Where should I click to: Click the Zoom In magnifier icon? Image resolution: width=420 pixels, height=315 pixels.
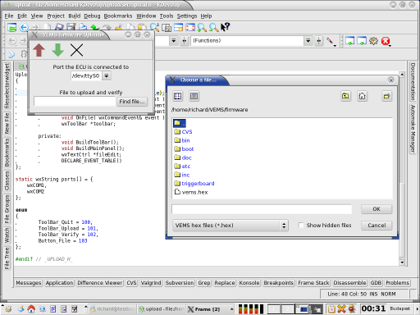pyautogui.click(x=202, y=27)
